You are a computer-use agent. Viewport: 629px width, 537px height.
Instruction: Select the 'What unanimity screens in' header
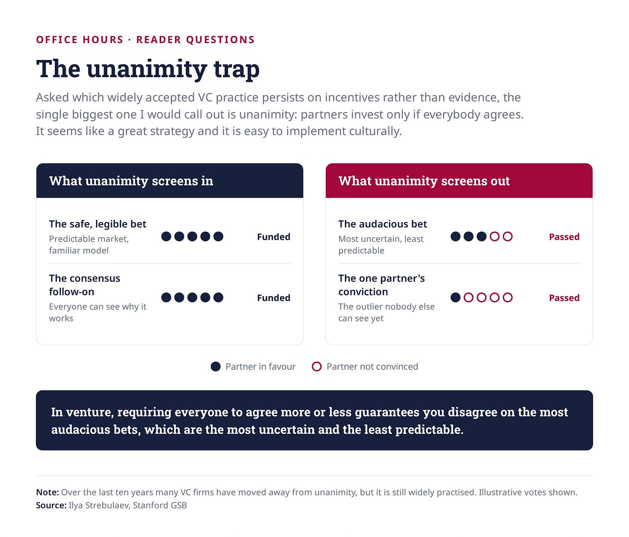[170, 181]
